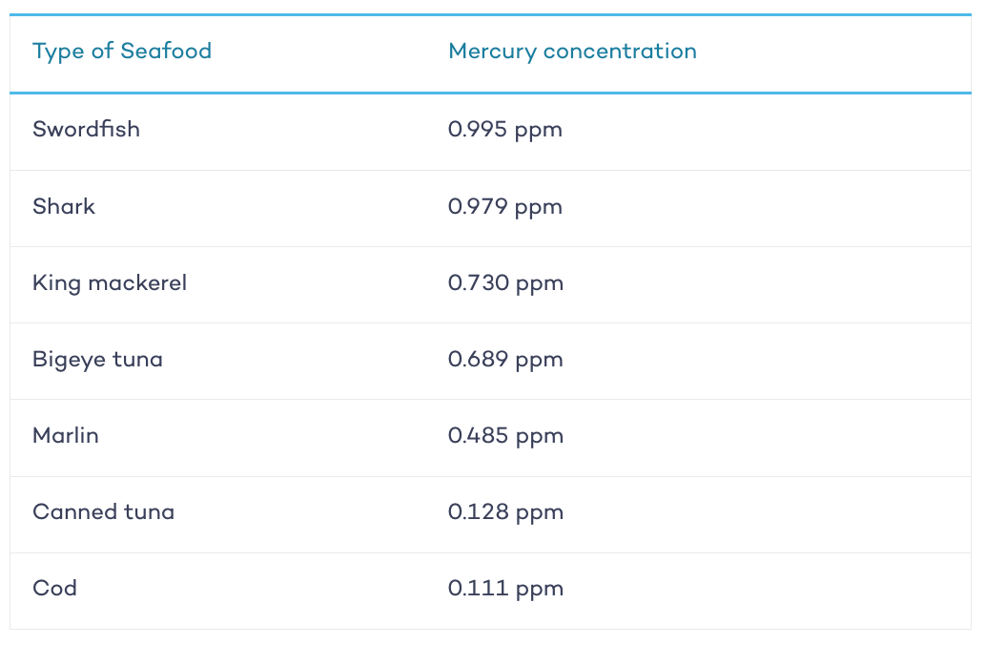Click the Canned tuna entry
This screenshot has width=985, height=645.
coord(104,511)
